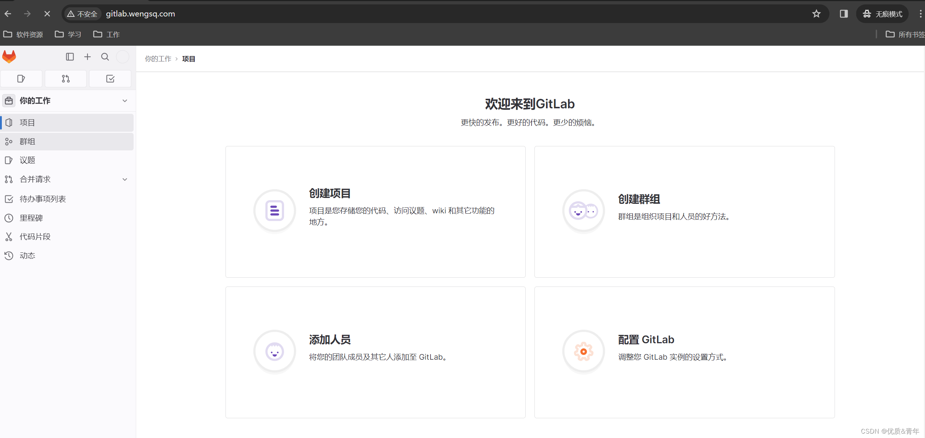The image size is (925, 438).
Task: Click the 欢迎来到GitLab heading
Action: (530, 104)
